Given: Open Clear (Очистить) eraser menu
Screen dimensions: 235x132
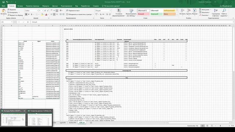Looking at the screenshot, I should [x=204, y=15].
